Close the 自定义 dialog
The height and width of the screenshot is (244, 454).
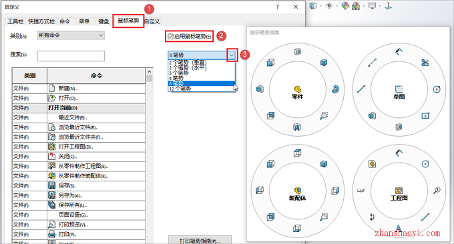(296, 7)
